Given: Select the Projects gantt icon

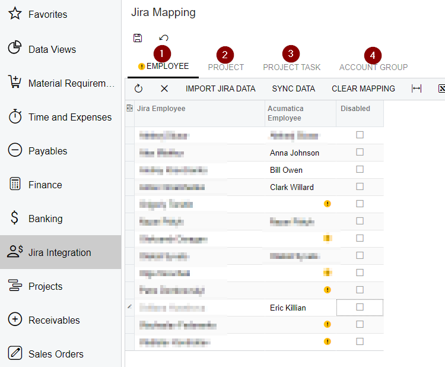Looking at the screenshot, I should click(15, 285).
